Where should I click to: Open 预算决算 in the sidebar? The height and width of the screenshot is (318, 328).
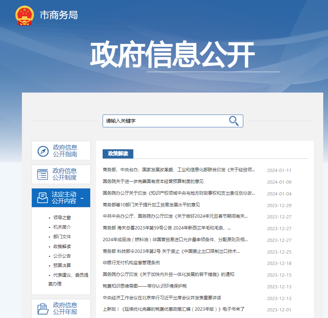coord(62,265)
